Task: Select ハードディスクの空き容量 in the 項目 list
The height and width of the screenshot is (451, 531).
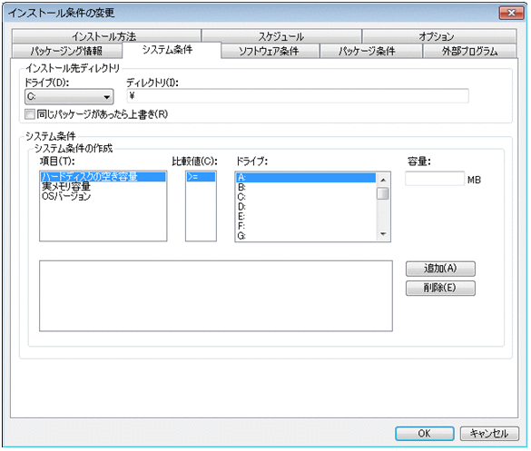Action: 103,177
